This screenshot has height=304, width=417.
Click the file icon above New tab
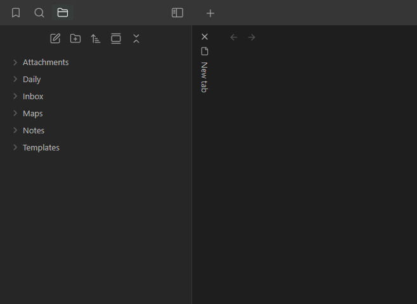click(x=205, y=51)
